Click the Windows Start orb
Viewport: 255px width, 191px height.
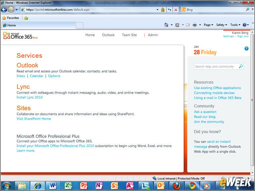tap(7, 186)
